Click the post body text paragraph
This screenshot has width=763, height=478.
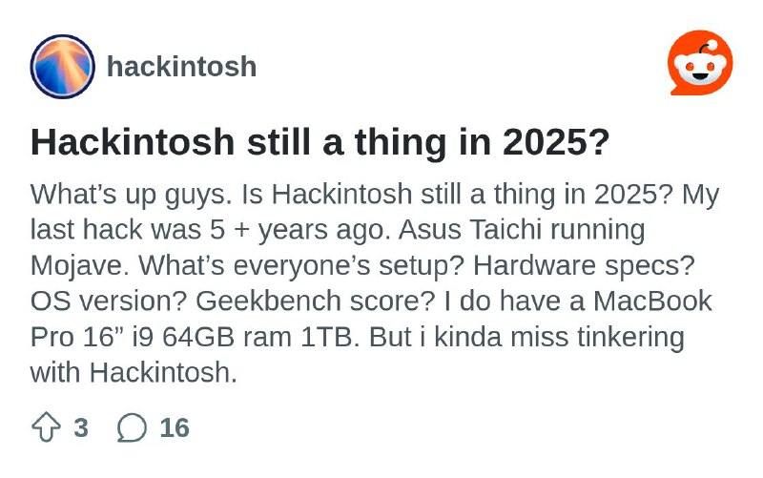point(372,283)
